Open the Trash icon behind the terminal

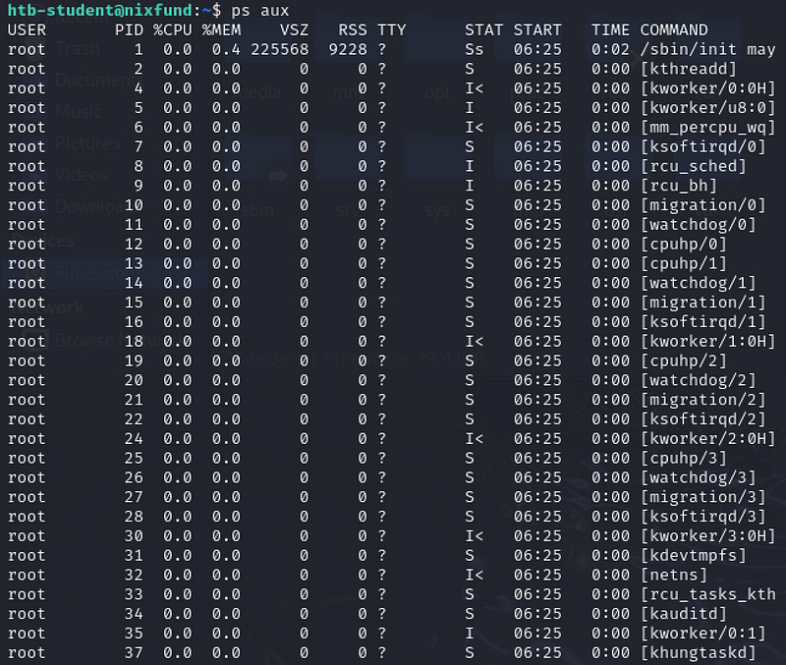(59, 47)
